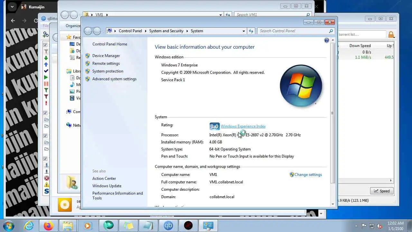Click the System window back arrow
Screen dimensions: 412x232
click(x=88, y=31)
